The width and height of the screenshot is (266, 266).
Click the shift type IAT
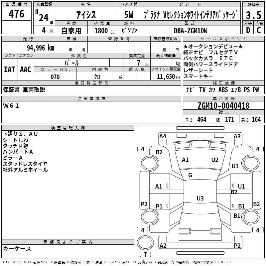tap(10, 69)
